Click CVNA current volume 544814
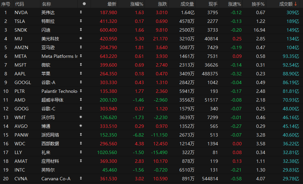 [x=210, y=179]
